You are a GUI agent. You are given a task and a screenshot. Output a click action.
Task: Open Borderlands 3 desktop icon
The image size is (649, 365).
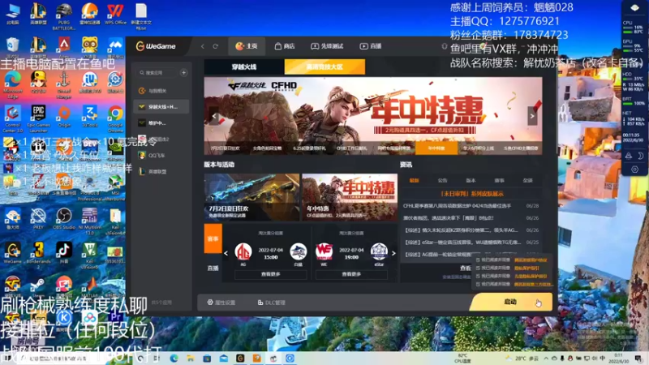coord(38,255)
